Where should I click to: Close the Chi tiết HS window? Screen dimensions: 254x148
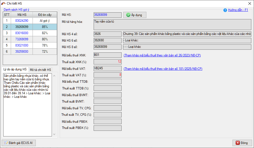tap(249, 3)
